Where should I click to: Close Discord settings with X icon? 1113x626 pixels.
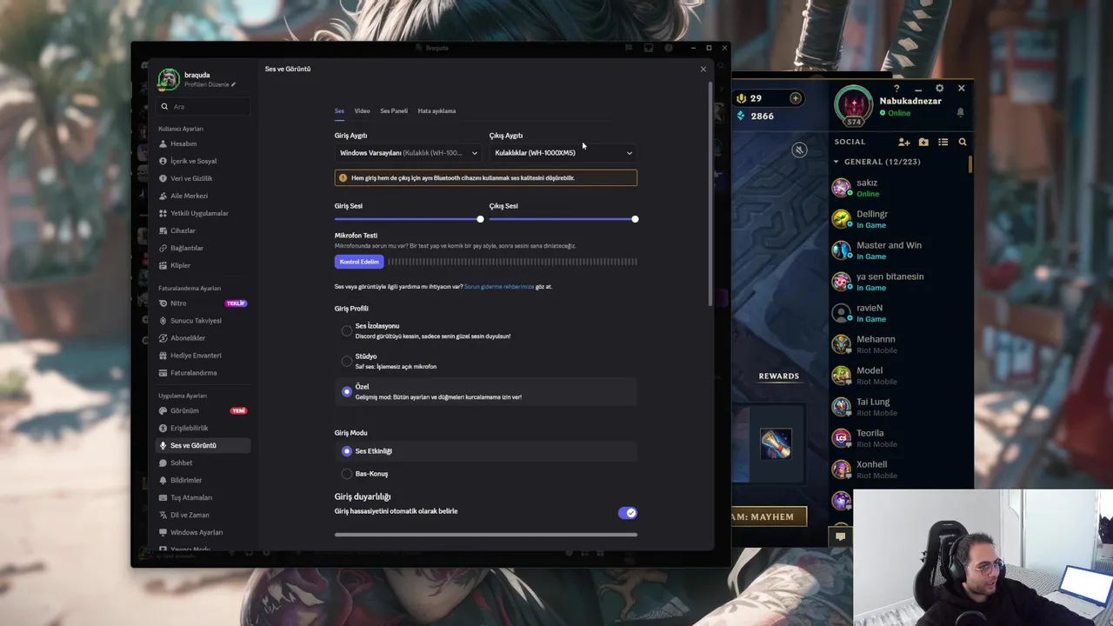click(703, 70)
